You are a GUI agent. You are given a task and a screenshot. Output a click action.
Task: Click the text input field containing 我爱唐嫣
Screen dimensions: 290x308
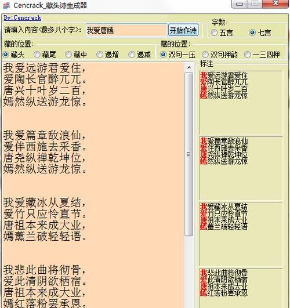point(126,30)
